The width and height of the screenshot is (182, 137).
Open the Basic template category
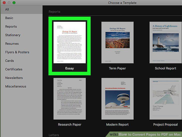click(21, 18)
